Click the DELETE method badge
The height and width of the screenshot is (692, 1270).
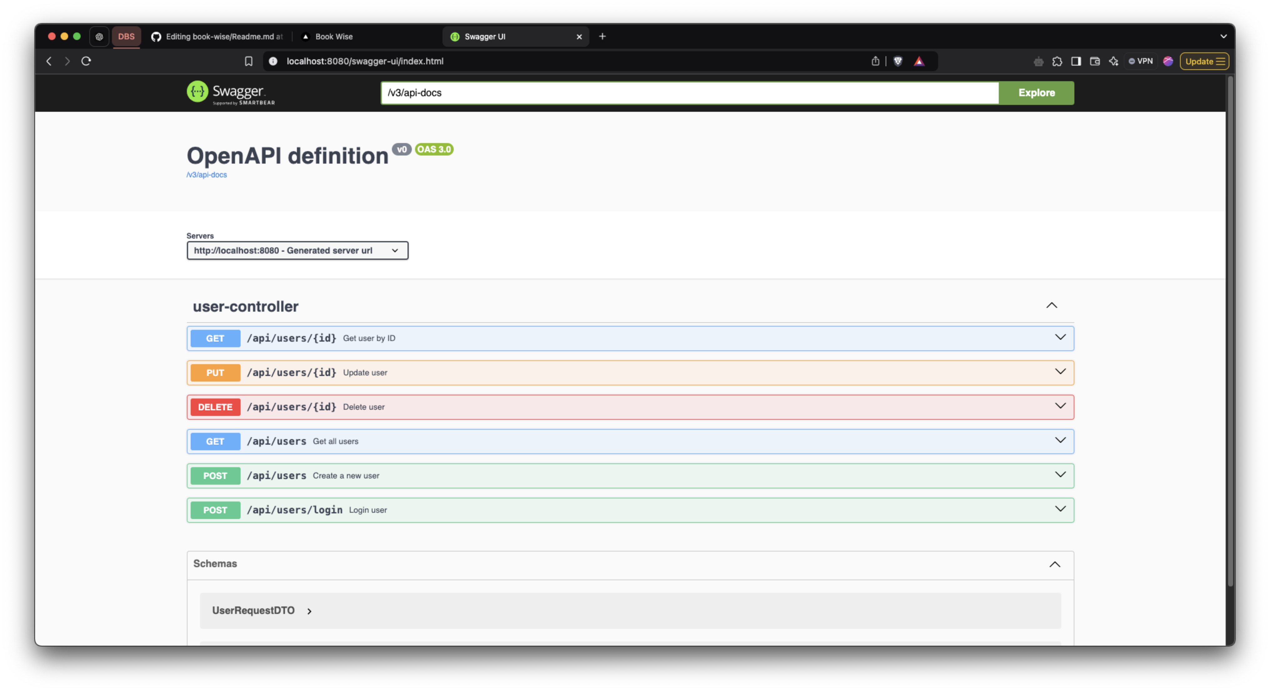[215, 407]
